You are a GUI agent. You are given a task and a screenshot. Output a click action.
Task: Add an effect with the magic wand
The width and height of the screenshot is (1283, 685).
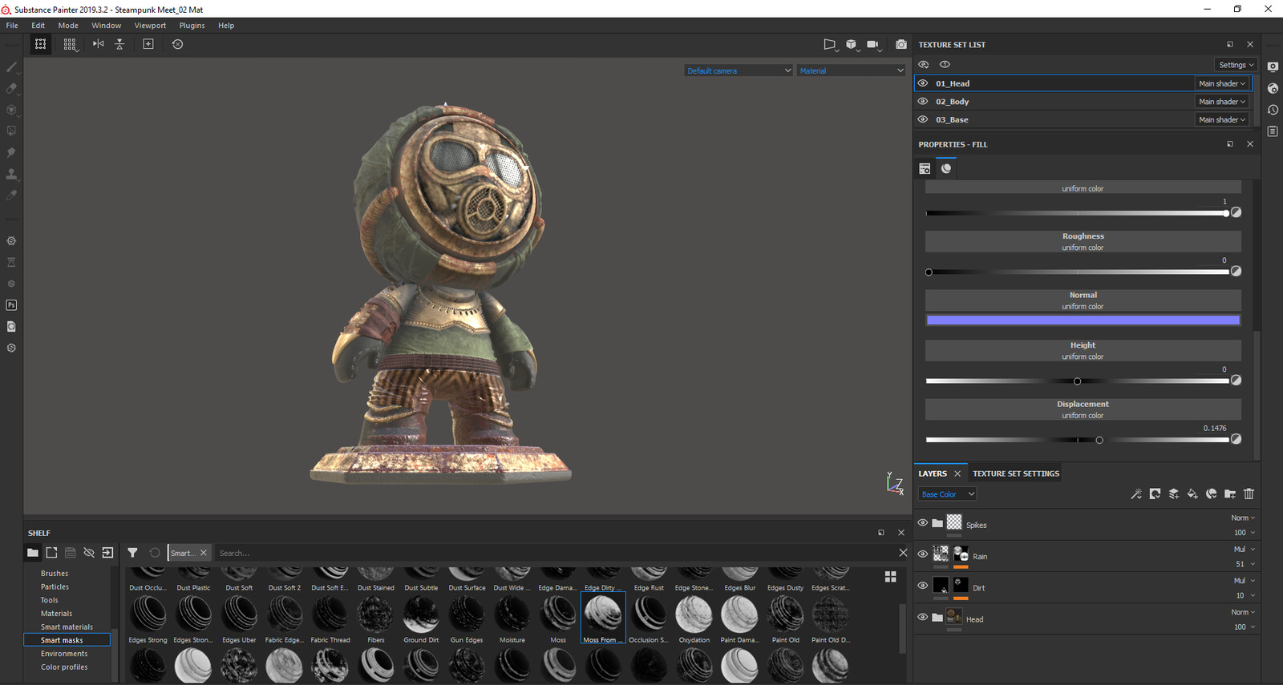tap(1136, 494)
